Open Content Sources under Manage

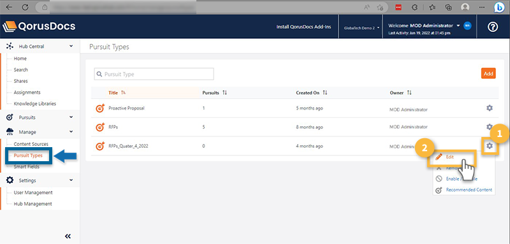coord(31,144)
